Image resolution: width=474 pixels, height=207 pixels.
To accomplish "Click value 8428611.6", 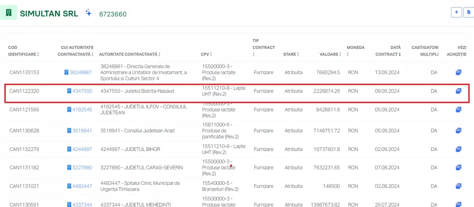I will point(328,109).
